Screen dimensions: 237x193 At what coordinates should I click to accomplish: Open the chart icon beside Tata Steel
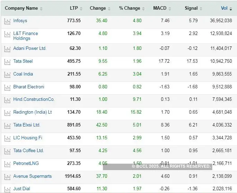pyautogui.click(x=7, y=62)
